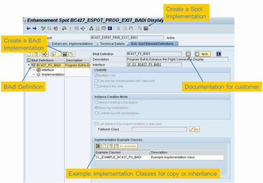Screen dimensions: 263x183
Task: Click the delete icon above the BAdI tree
Action: [x=36, y=54]
